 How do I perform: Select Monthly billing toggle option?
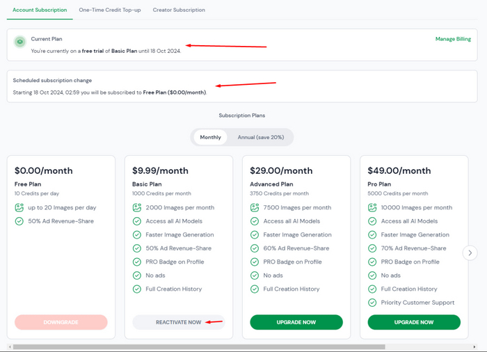tap(210, 137)
